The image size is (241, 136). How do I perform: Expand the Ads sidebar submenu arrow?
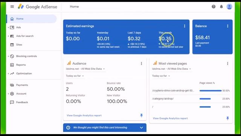[x=8, y=28]
